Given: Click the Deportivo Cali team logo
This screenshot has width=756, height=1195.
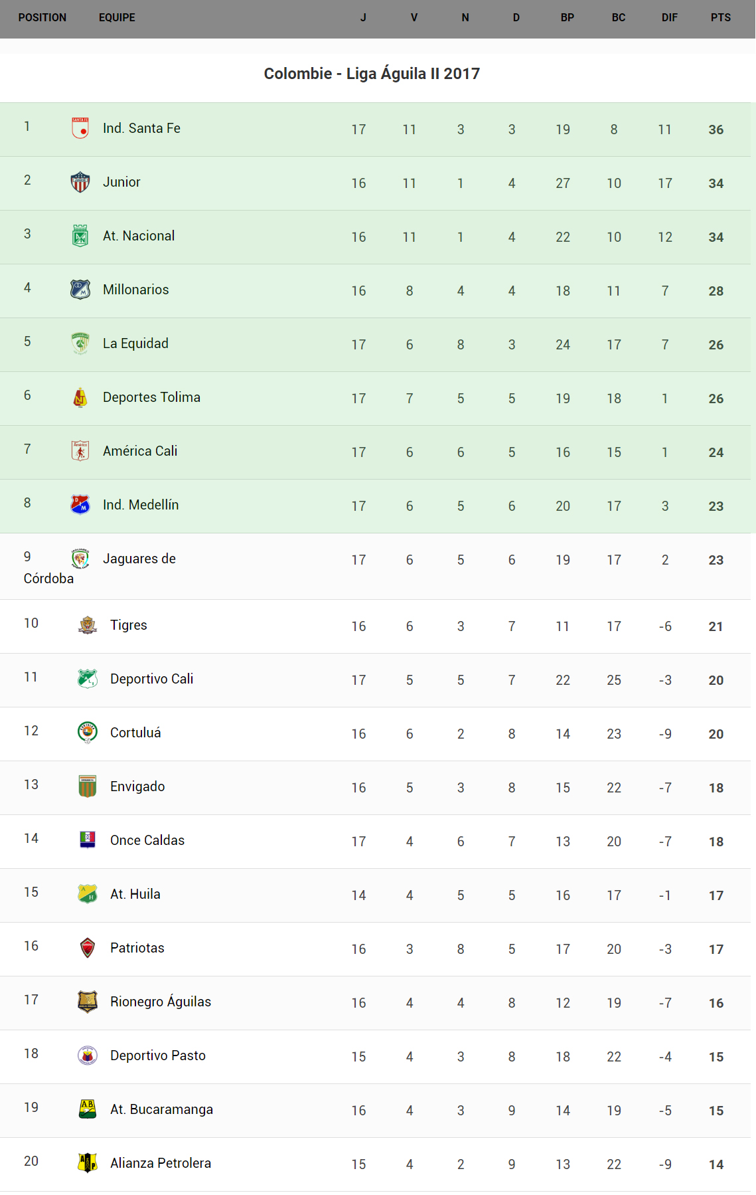Looking at the screenshot, I should pos(88,678).
